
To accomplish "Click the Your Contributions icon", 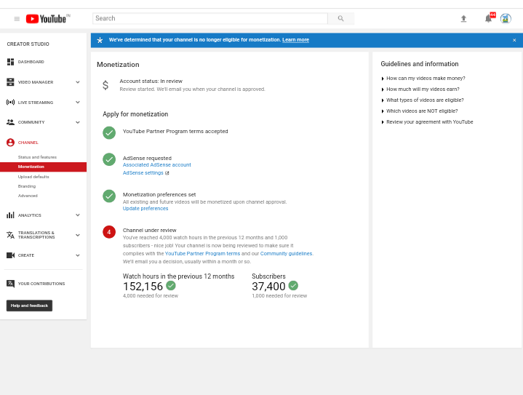I will coord(10,284).
